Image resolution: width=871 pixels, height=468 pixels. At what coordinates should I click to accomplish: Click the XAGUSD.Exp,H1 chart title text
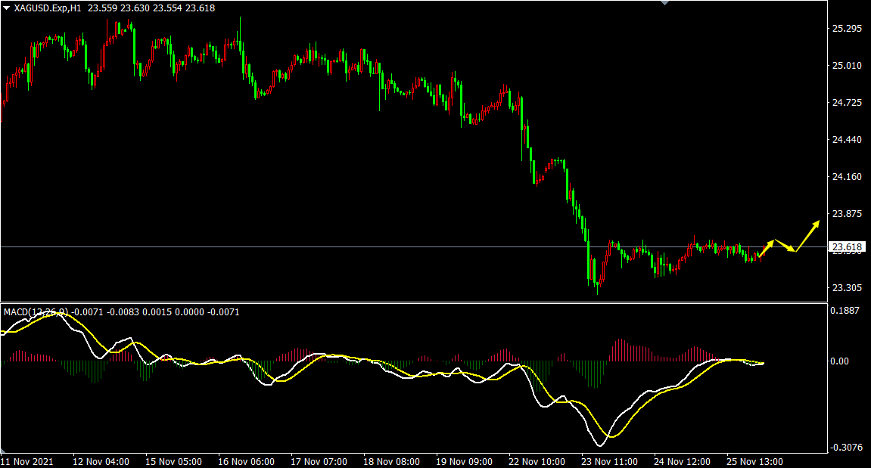coord(48,8)
